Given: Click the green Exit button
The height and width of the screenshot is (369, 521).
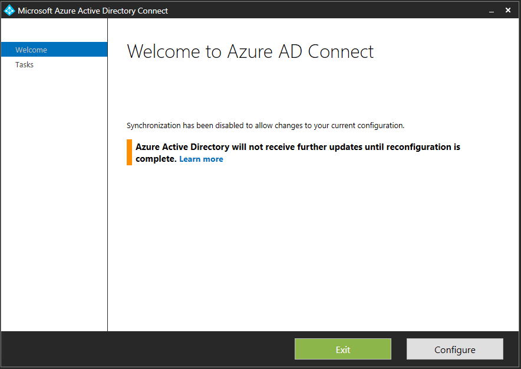Looking at the screenshot, I should point(342,349).
